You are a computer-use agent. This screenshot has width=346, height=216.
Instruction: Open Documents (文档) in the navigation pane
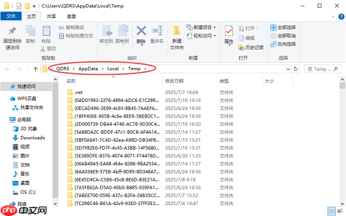pyautogui.click(x=21, y=165)
